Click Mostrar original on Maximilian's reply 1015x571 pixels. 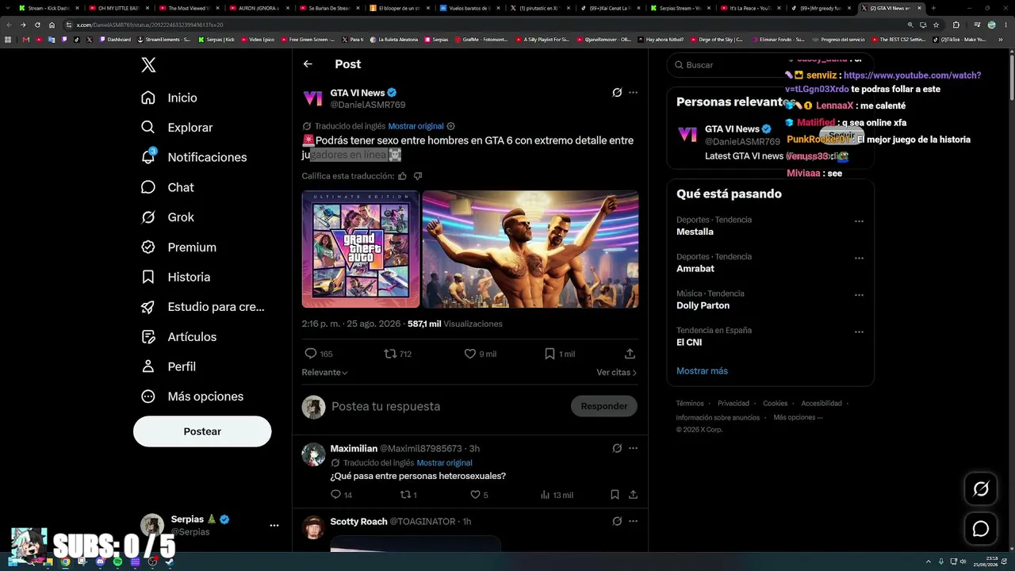click(x=444, y=463)
